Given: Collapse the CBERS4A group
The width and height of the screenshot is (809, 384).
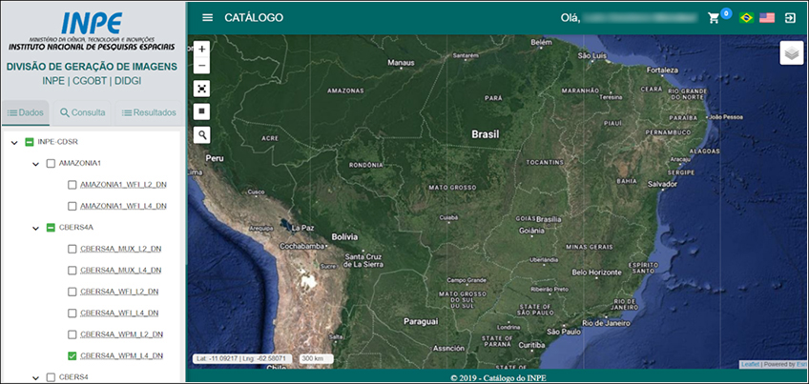Looking at the screenshot, I should [x=35, y=228].
